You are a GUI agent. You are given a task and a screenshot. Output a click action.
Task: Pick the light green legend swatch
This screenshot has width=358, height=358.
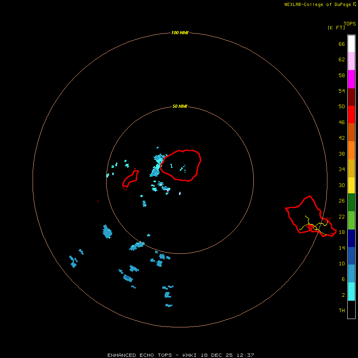coord(351,220)
